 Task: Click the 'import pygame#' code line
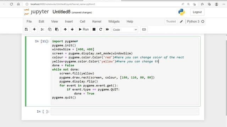65,41
